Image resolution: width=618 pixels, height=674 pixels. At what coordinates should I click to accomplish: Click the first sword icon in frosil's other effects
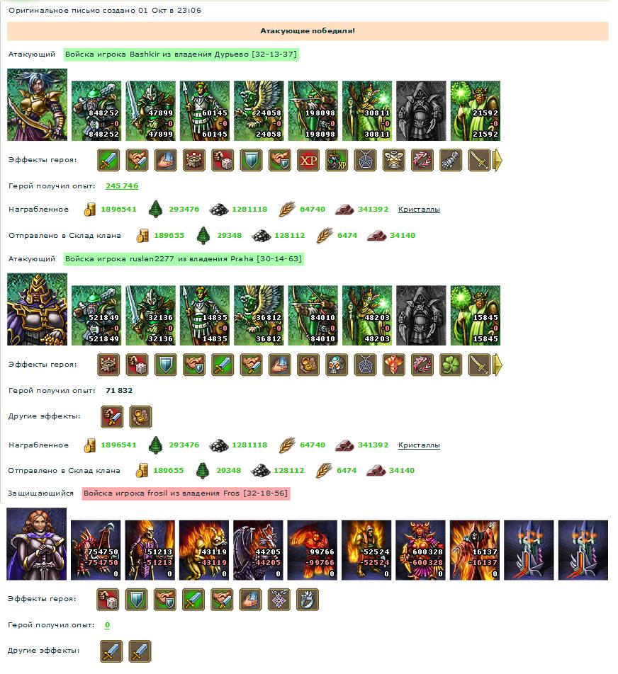(111, 651)
